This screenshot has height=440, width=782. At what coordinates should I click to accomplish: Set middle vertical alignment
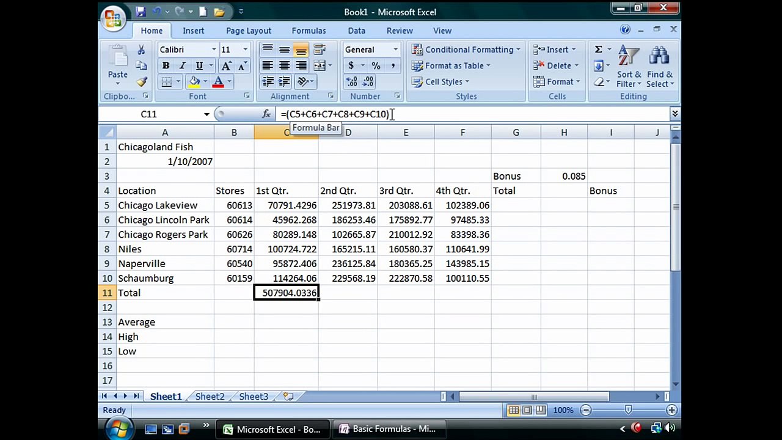click(x=284, y=50)
